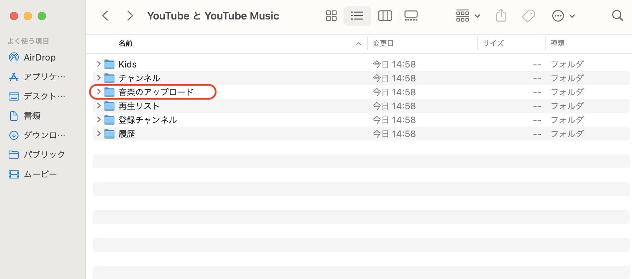Click the window title YouTube と YouTube Music
632x279 pixels.
tap(213, 16)
